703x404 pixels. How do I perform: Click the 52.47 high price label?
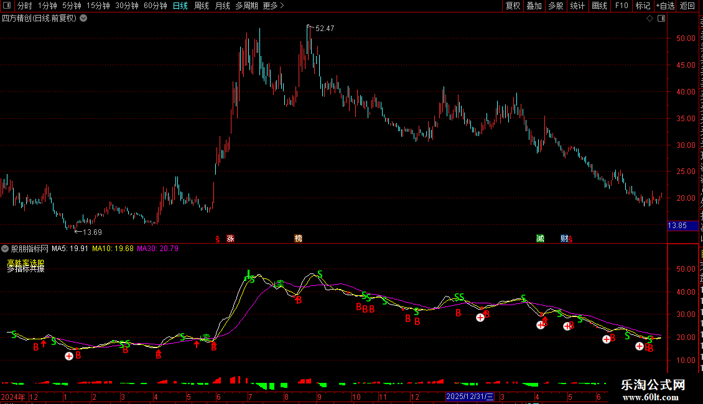pyautogui.click(x=325, y=28)
